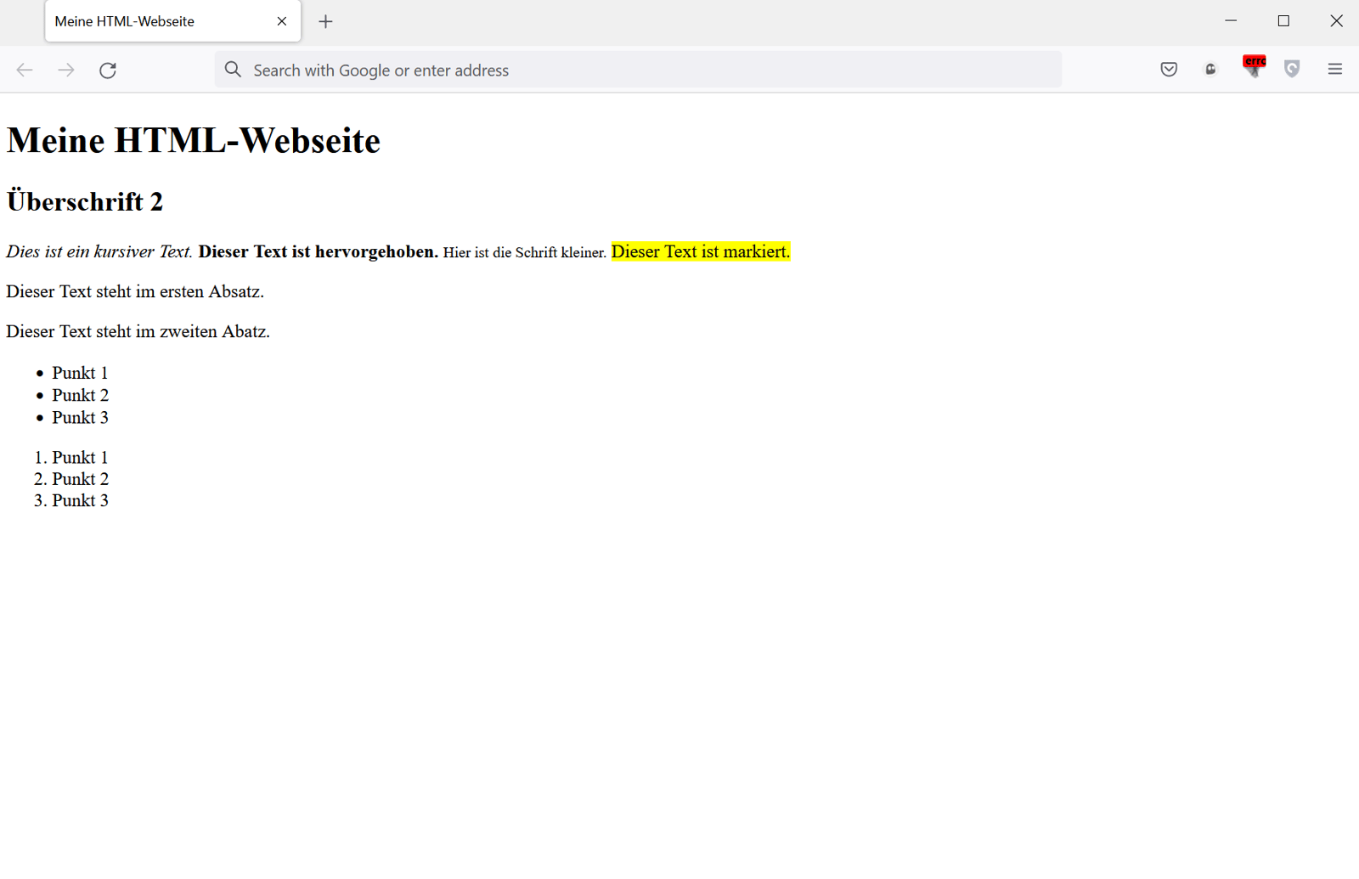Go forward to the next page
The height and width of the screenshot is (879, 1359).
point(66,70)
